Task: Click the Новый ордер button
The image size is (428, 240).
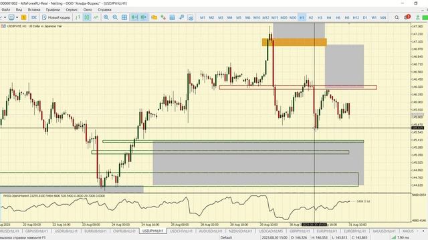Action: pos(56,17)
